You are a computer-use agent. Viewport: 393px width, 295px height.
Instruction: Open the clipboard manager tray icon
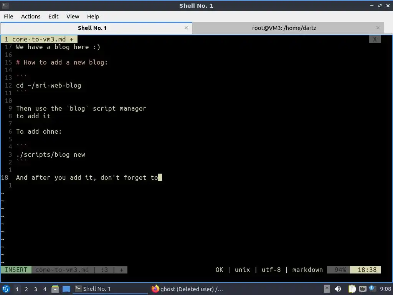(352, 289)
